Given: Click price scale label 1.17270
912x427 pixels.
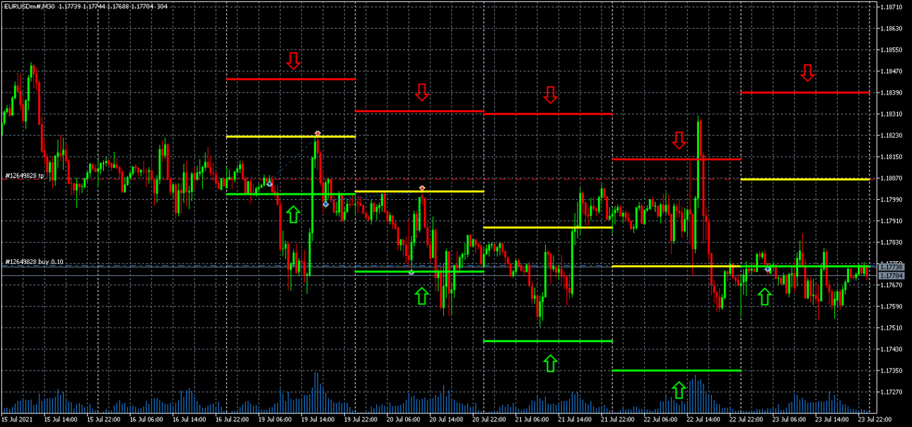Looking at the screenshot, I should coord(891,392).
